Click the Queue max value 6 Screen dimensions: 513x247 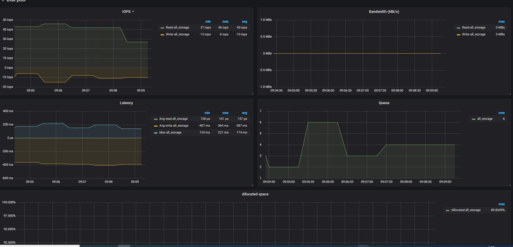click(x=504, y=119)
